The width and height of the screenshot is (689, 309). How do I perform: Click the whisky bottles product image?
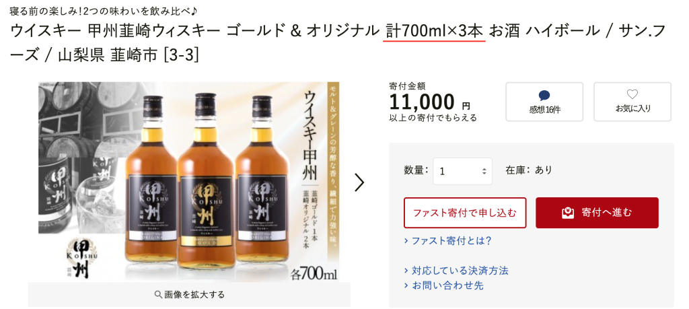pyautogui.click(x=189, y=182)
